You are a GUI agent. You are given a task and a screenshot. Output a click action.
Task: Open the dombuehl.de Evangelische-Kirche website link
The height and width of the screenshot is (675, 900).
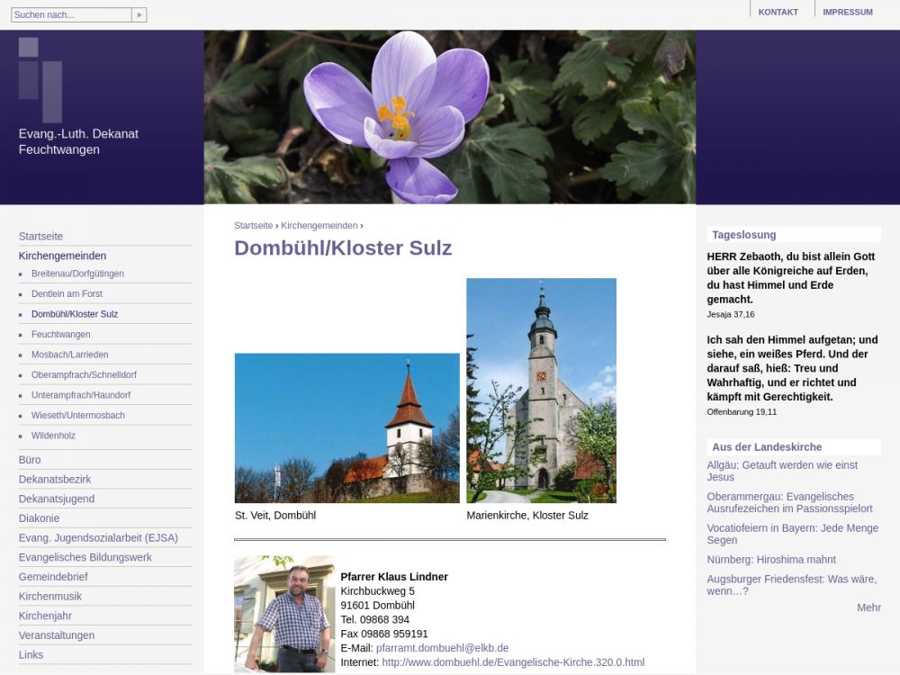[x=513, y=662]
